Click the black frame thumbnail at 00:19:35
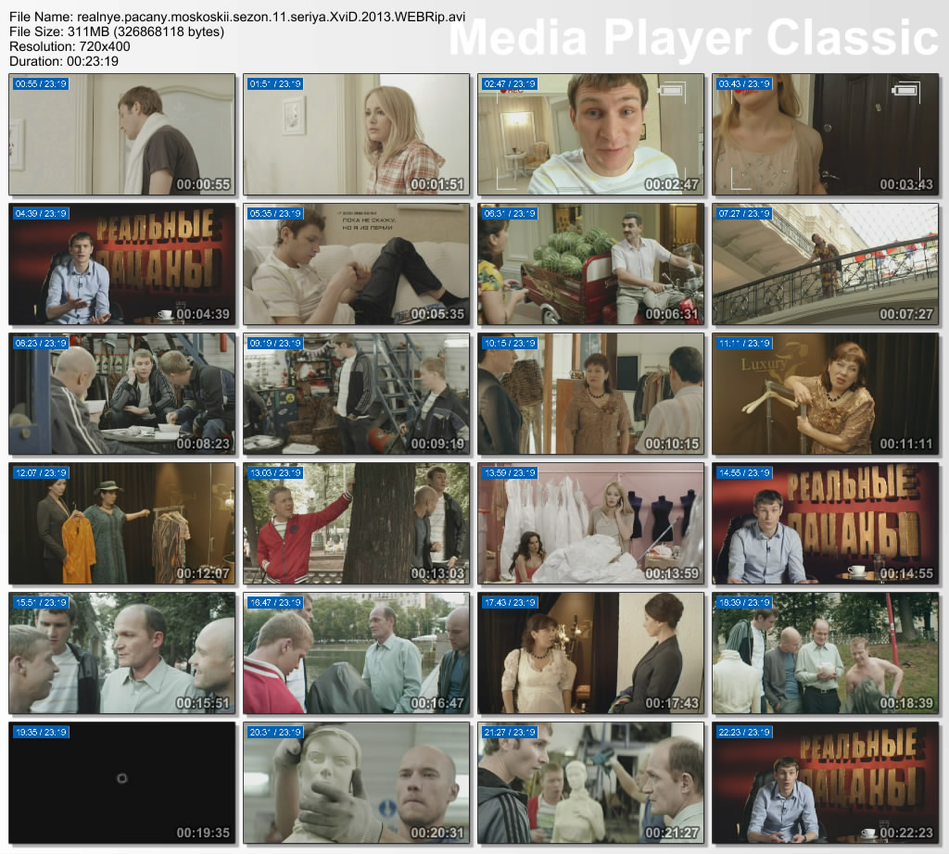Viewport: 949px width, 854px height. [x=122, y=784]
